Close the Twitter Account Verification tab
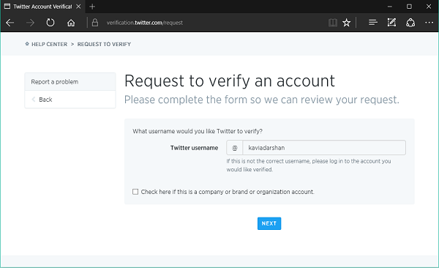The image size is (439, 268). (78, 7)
